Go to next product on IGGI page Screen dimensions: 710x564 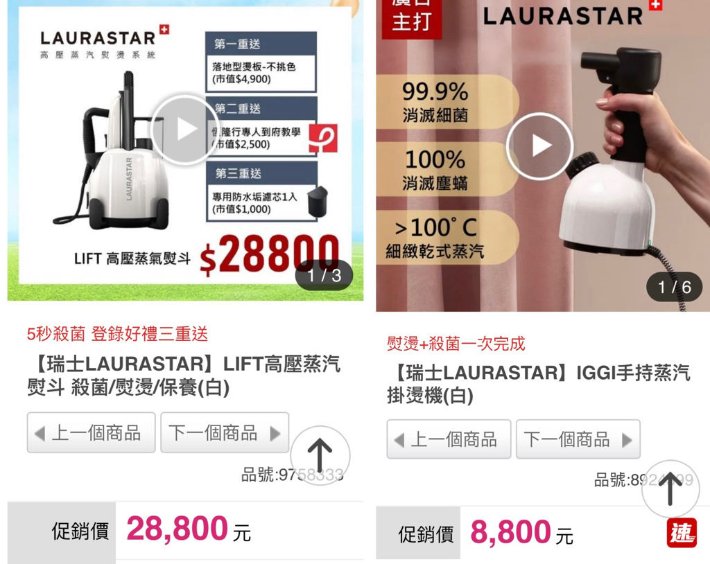pos(578,439)
